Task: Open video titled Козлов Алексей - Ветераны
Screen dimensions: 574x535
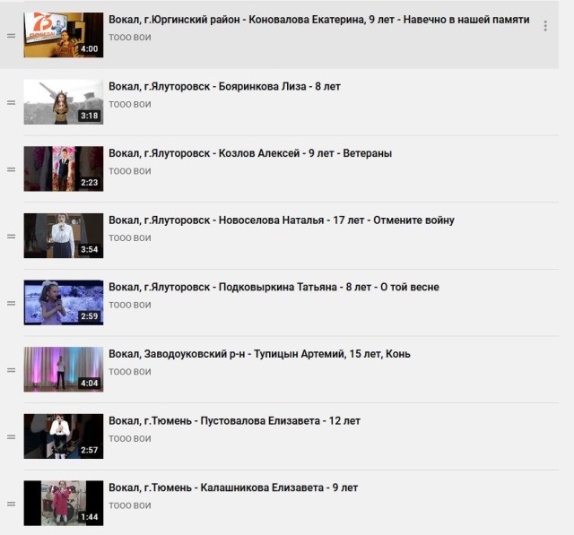Action: (x=250, y=153)
